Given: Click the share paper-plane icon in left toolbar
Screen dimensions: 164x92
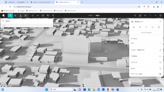Looking at the screenshot, I should coord(53,15).
